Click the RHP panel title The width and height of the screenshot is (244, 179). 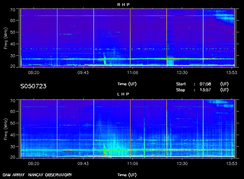click(123, 5)
